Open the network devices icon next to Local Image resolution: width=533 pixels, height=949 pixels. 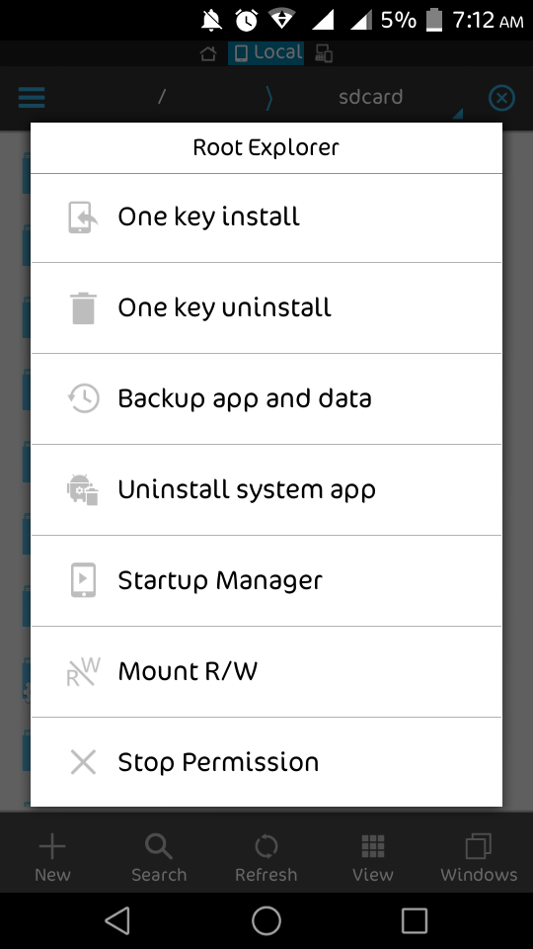click(x=324, y=53)
